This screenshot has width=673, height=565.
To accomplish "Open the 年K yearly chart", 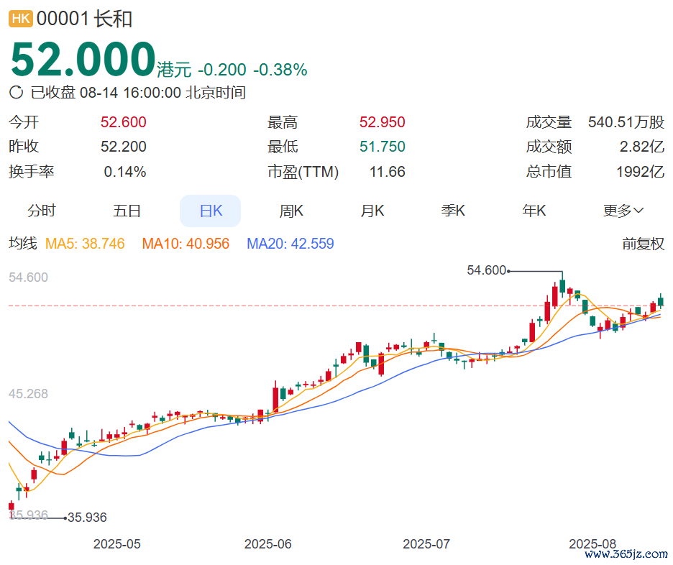I will click(534, 211).
